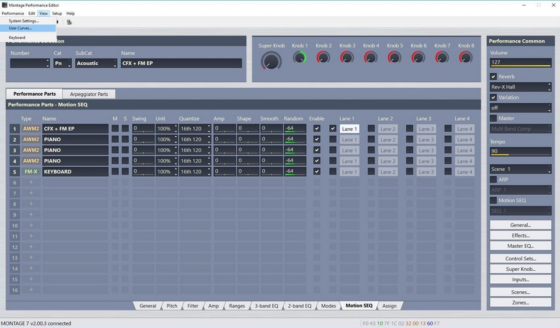
Task: Open the Acoustic SubCat dropdown
Action: [96, 63]
